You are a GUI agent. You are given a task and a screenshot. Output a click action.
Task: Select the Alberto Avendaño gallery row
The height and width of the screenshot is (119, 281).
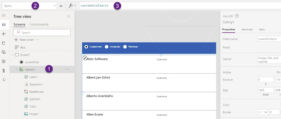click(149, 101)
